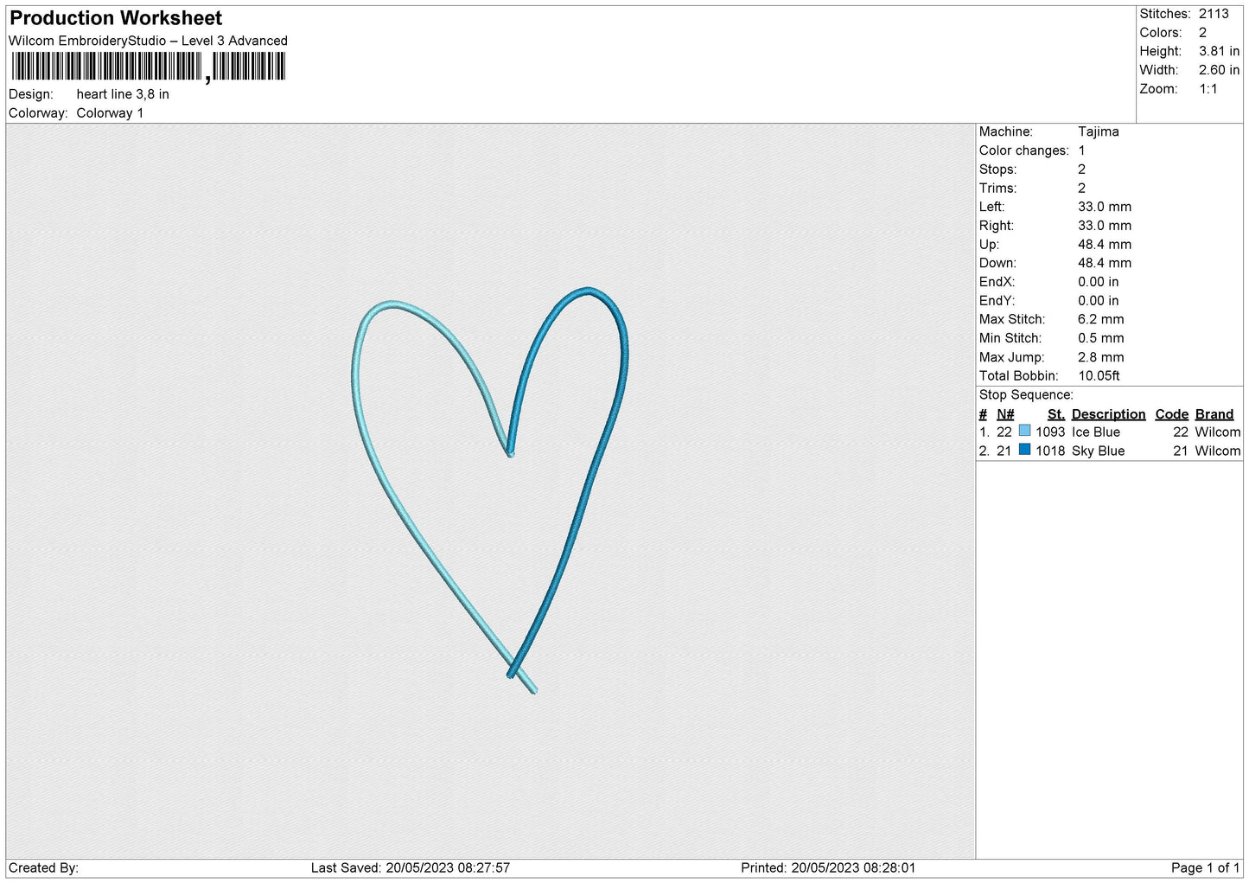The width and height of the screenshot is (1249, 883).
Task: Click the Colorway 1 value
Action: tap(110, 113)
